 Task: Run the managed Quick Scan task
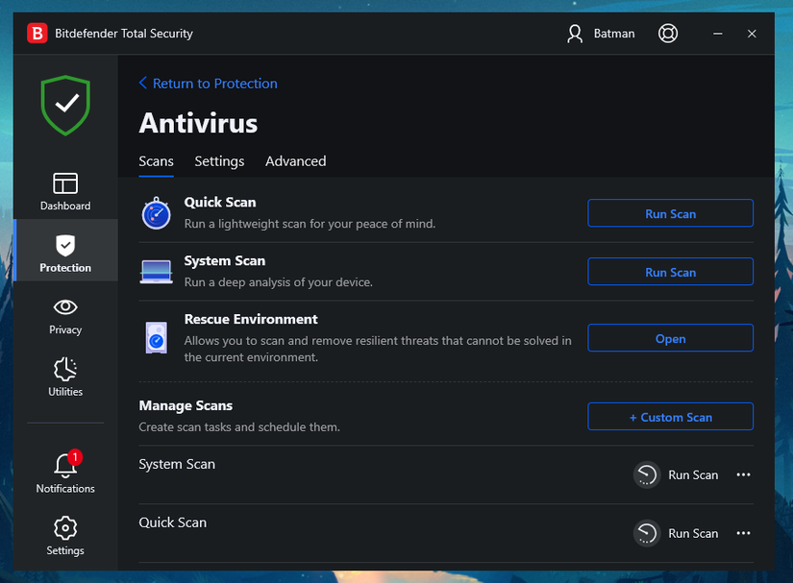click(693, 533)
